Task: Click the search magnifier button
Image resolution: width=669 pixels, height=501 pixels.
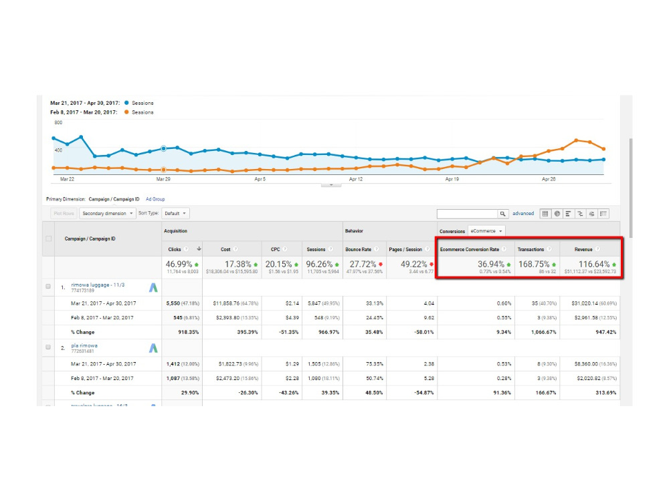Action: click(x=502, y=214)
